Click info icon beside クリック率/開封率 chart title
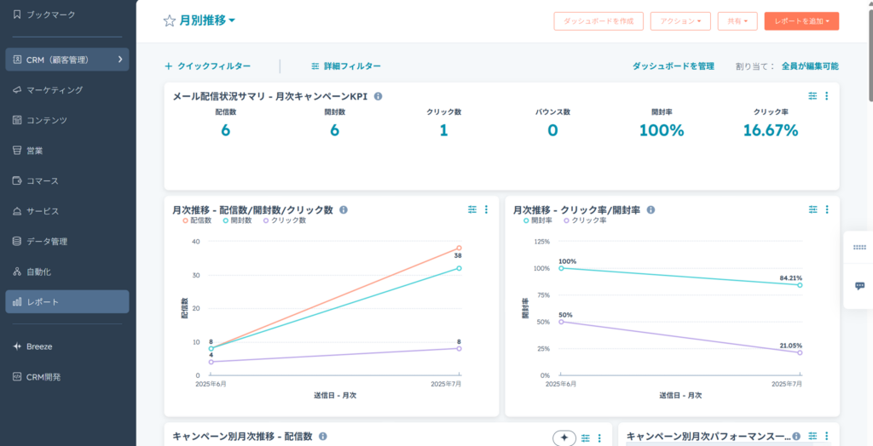The height and width of the screenshot is (446, 873). click(x=650, y=209)
